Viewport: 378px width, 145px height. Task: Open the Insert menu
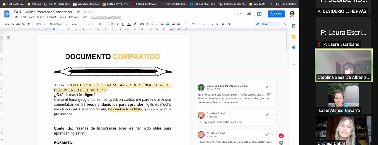[x=41, y=17]
